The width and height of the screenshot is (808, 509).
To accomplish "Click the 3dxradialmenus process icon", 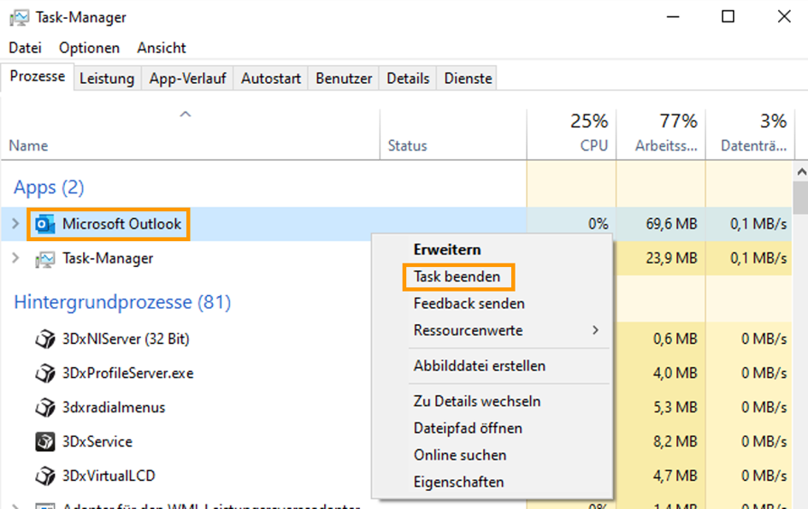I will [44, 407].
